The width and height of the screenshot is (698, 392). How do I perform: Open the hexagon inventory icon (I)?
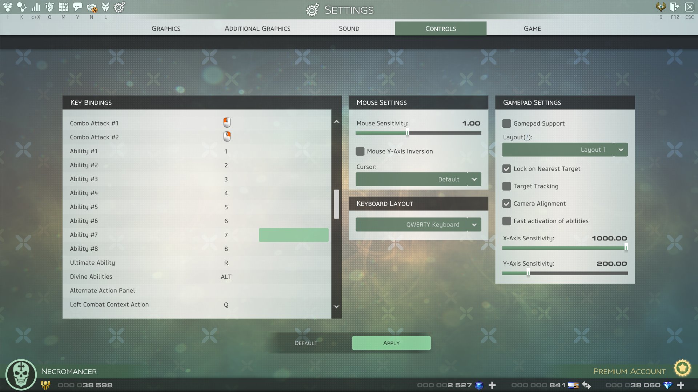8,7
